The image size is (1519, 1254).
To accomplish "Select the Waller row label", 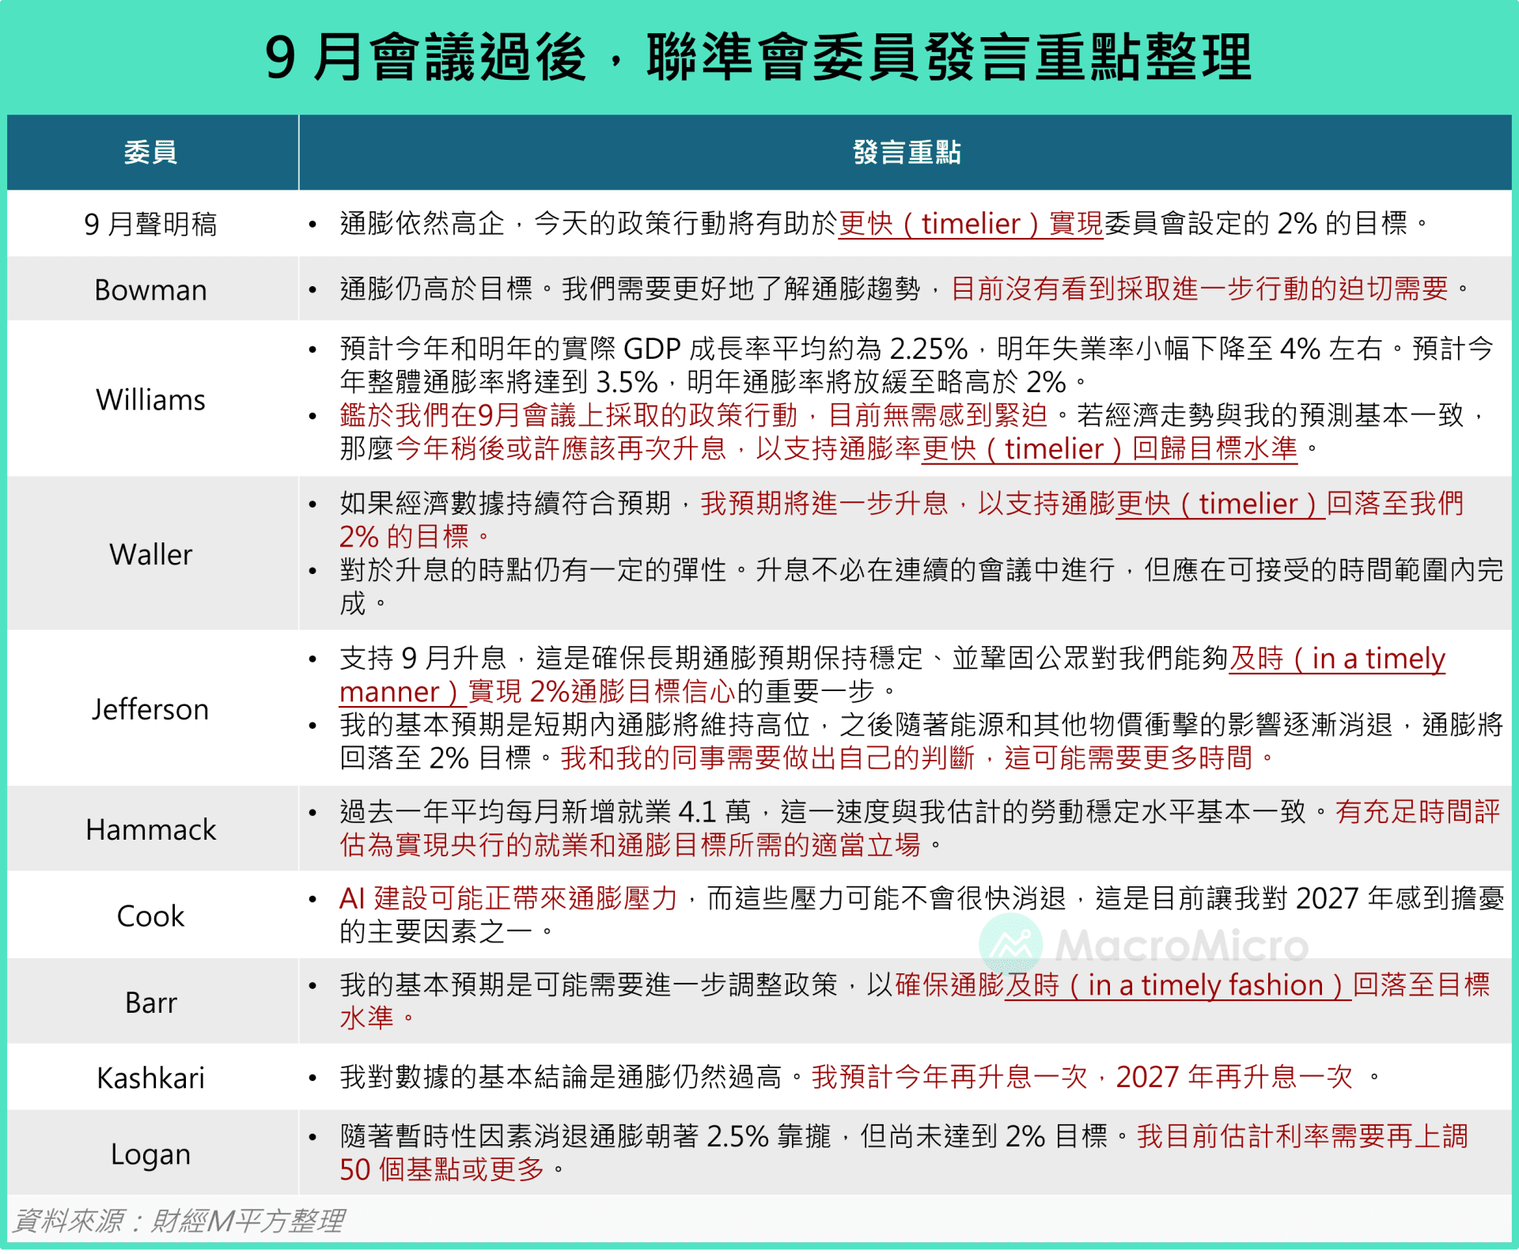I will (x=150, y=554).
